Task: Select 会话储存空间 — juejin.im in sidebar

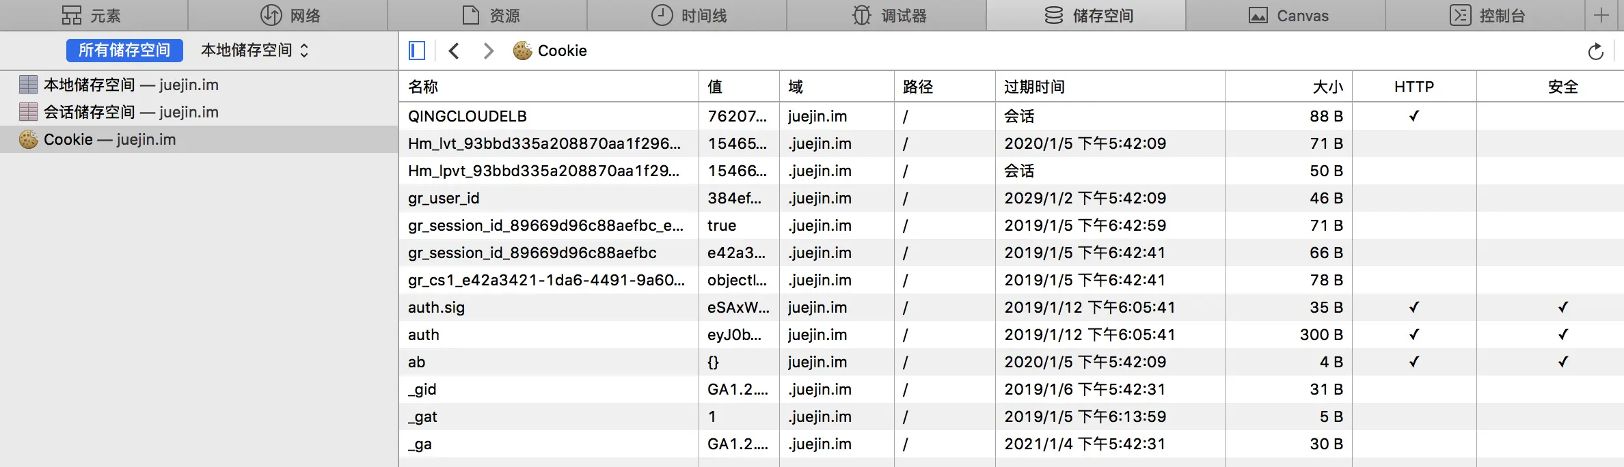Action: click(199, 112)
